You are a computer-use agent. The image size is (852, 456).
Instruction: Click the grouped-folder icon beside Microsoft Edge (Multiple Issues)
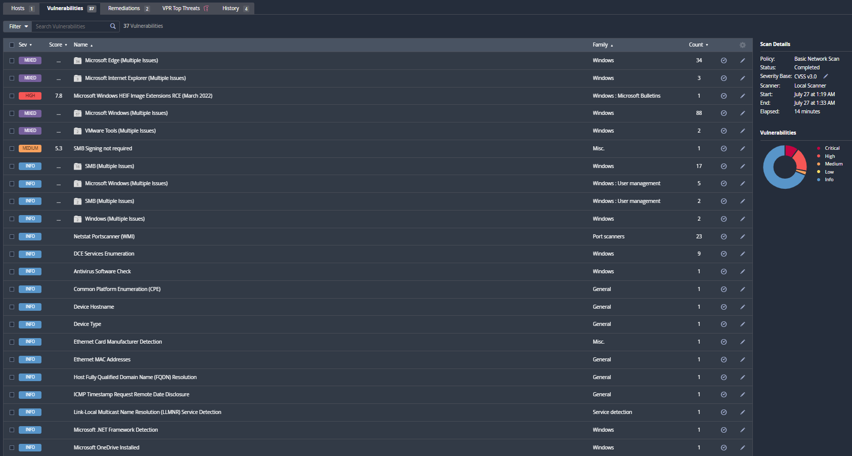click(77, 60)
